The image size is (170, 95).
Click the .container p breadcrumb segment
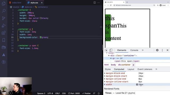pos(42,7)
